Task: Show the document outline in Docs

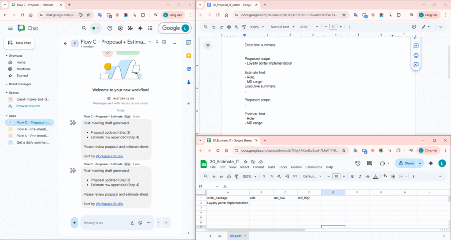Action: click(x=208, y=45)
